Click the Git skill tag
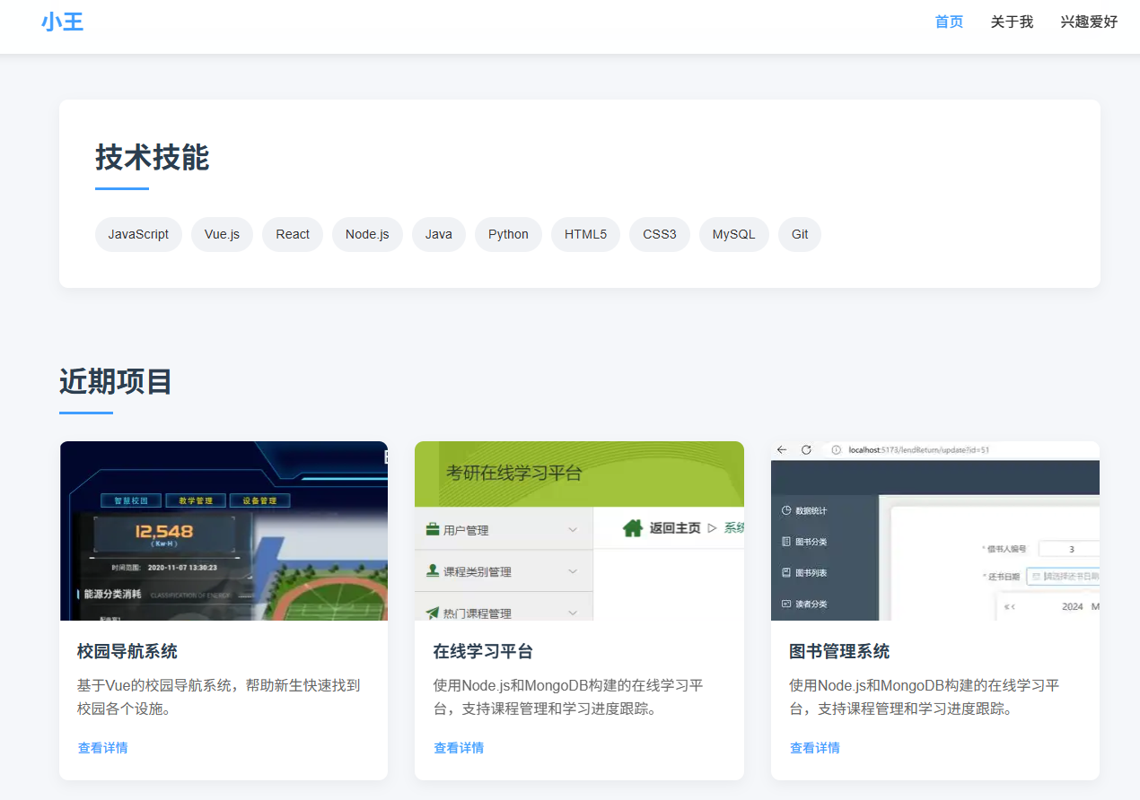 (x=800, y=234)
